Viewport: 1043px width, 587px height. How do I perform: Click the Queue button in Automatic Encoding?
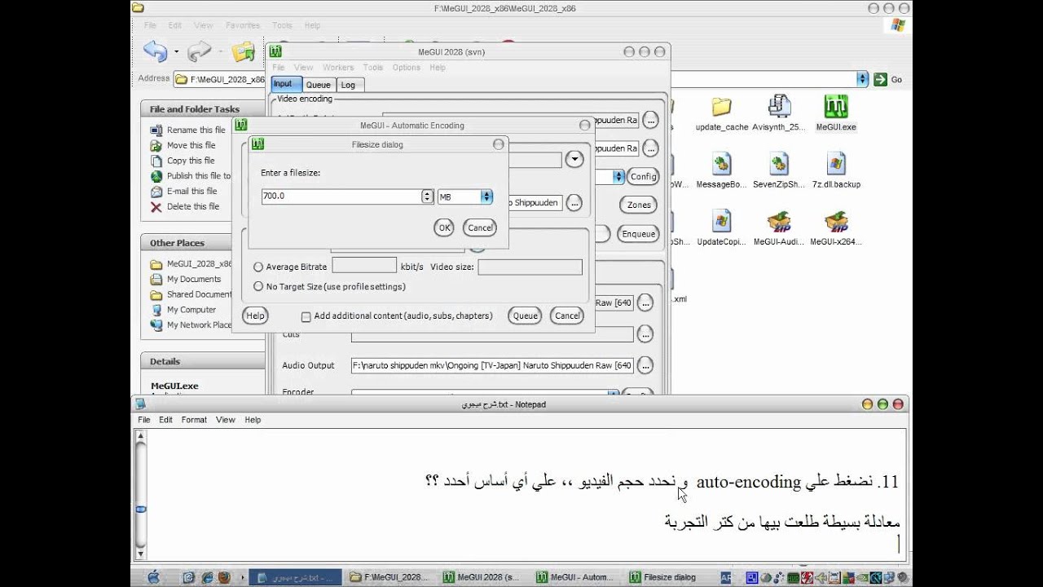tap(525, 316)
